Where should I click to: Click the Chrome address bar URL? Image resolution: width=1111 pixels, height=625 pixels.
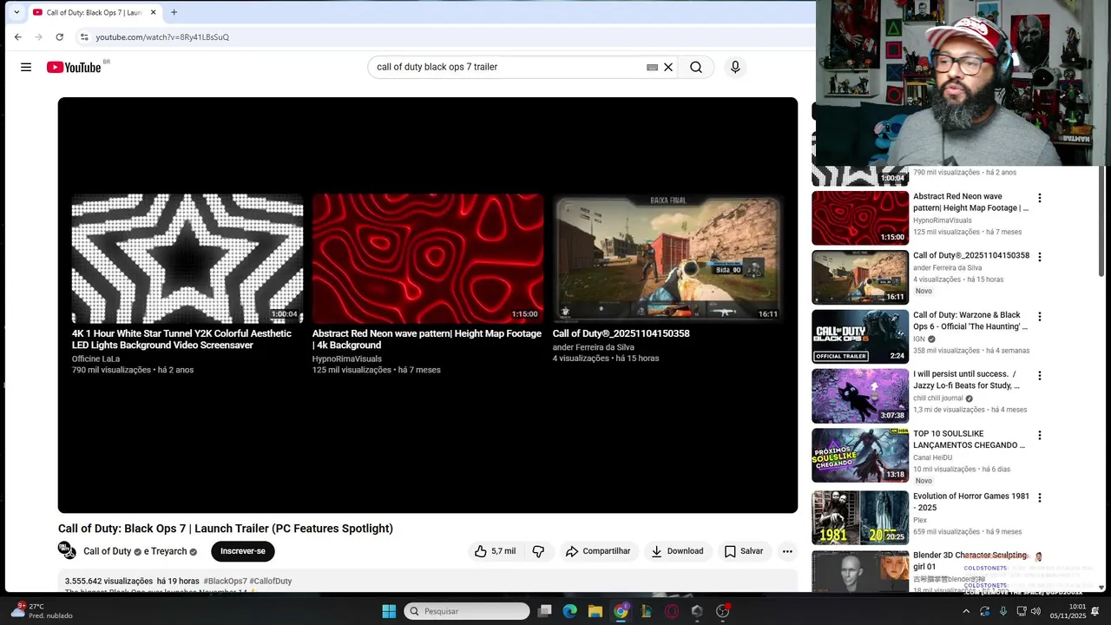click(x=162, y=37)
